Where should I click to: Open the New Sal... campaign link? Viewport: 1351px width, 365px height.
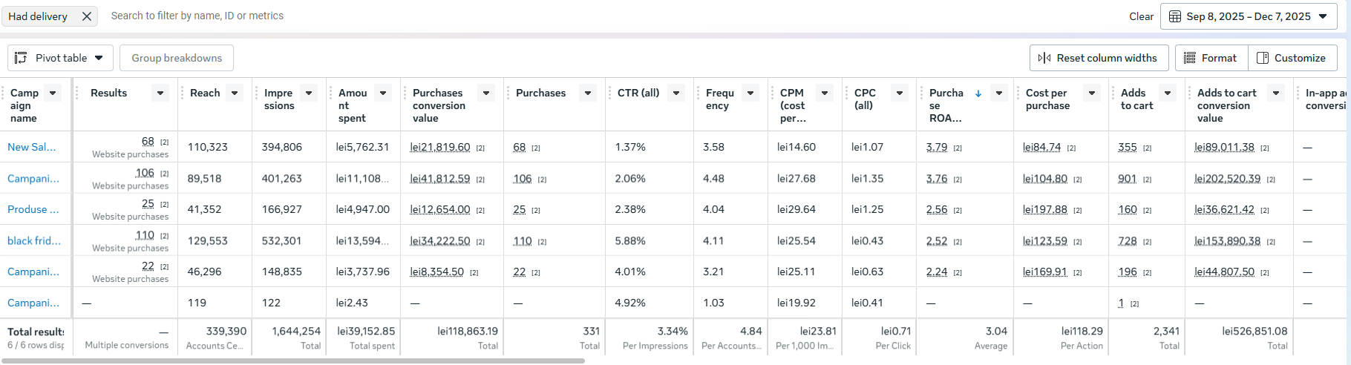click(x=31, y=147)
